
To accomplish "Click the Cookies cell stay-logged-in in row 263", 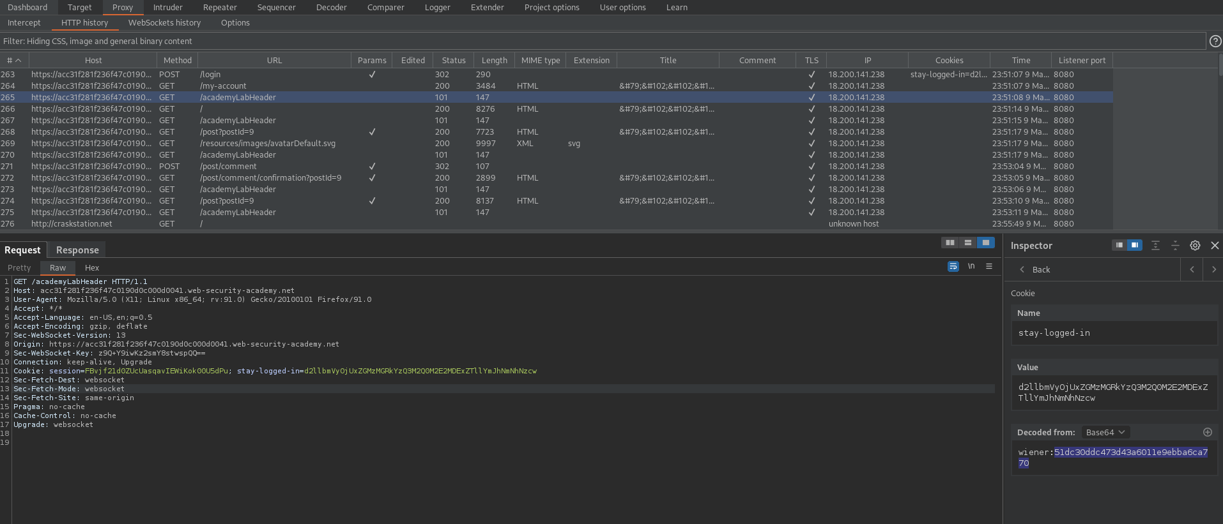I will tap(949, 74).
